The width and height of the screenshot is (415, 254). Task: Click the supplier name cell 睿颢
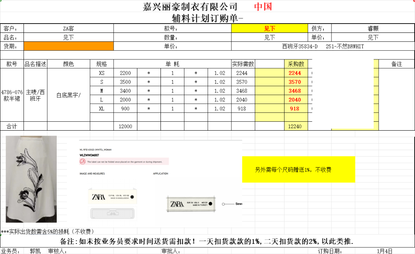[373, 29]
